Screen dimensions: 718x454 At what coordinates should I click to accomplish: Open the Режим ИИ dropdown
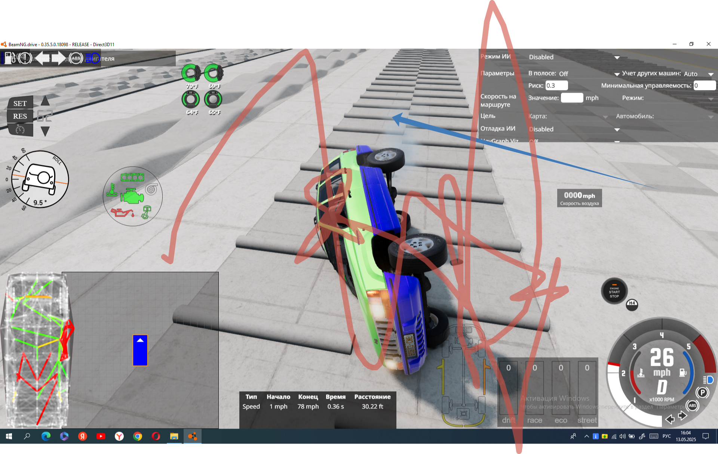(574, 57)
